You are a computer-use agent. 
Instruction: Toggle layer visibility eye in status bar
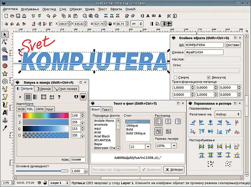39,183
